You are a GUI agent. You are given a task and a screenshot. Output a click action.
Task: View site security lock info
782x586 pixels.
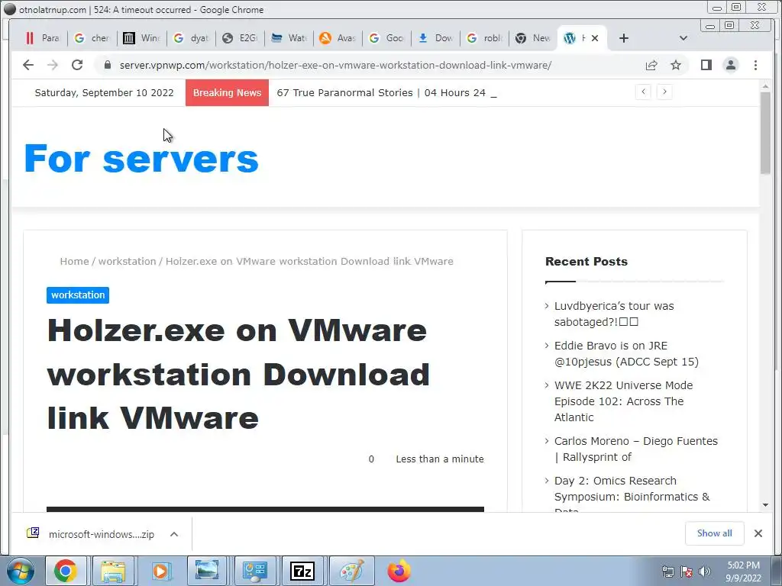pos(107,65)
